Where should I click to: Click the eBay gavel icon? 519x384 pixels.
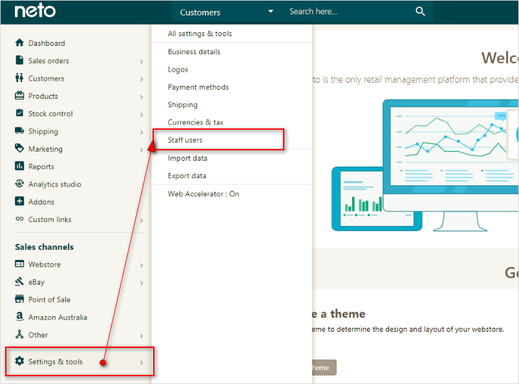19,282
